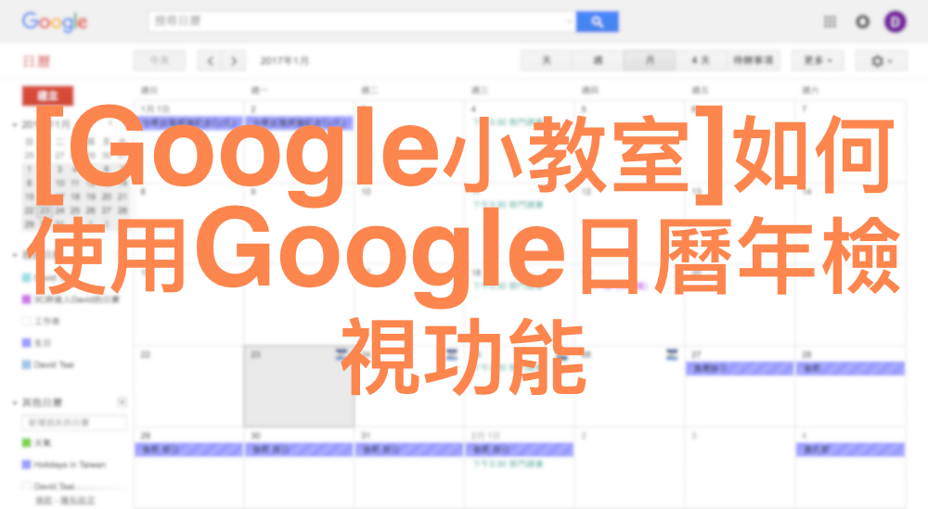Toggle light-blue David Tsai calendar swatch
928x509 pixels.
[26, 364]
